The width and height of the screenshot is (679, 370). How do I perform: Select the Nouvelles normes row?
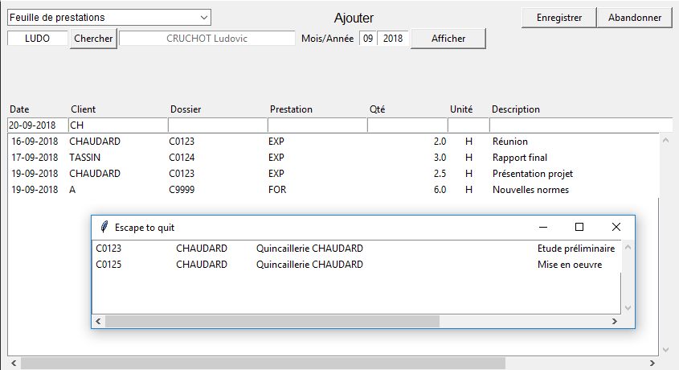click(x=321, y=190)
